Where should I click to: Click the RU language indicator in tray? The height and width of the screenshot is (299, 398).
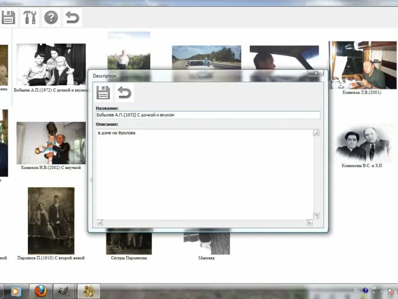pyautogui.click(x=357, y=291)
